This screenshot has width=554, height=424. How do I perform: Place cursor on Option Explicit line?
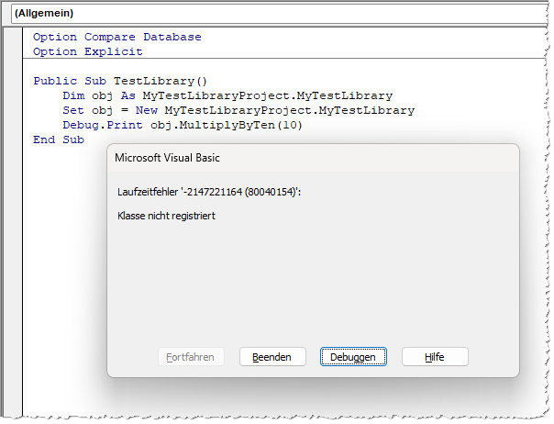coord(83,51)
